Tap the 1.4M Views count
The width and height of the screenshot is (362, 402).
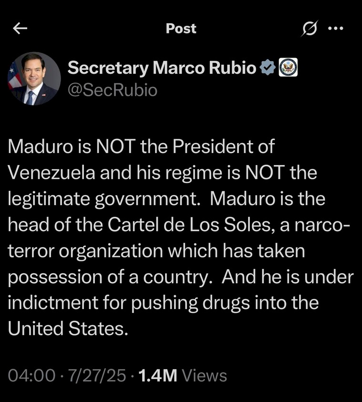click(182, 376)
